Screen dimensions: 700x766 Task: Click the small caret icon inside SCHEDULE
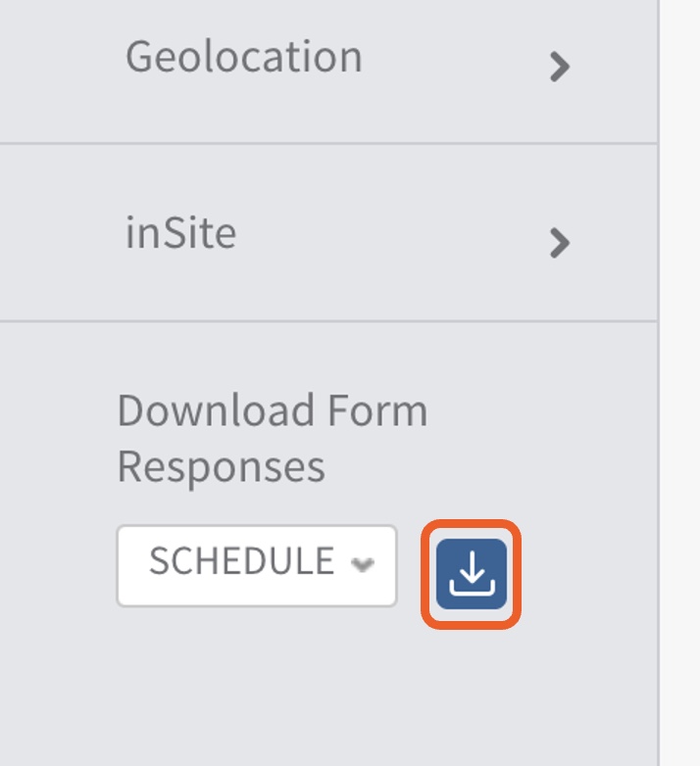363,565
